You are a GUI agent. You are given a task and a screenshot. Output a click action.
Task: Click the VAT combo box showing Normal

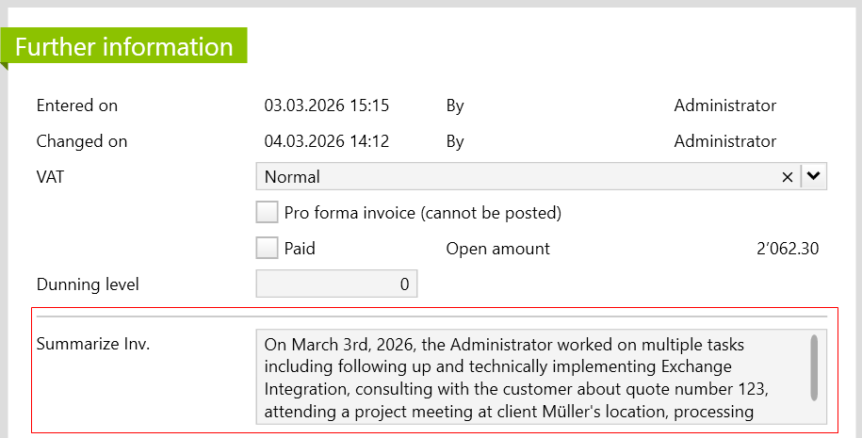[x=518, y=177]
